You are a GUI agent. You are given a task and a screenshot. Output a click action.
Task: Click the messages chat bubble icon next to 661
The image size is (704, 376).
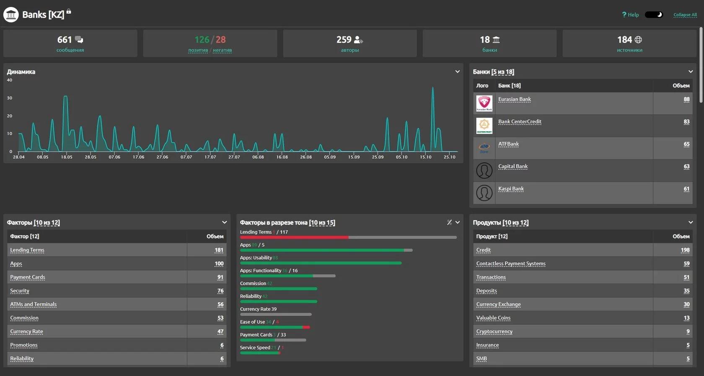(79, 40)
